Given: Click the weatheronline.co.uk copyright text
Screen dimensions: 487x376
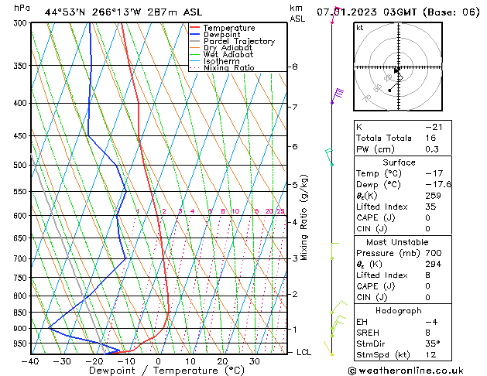Looking at the screenshot, I should tap(406, 371).
